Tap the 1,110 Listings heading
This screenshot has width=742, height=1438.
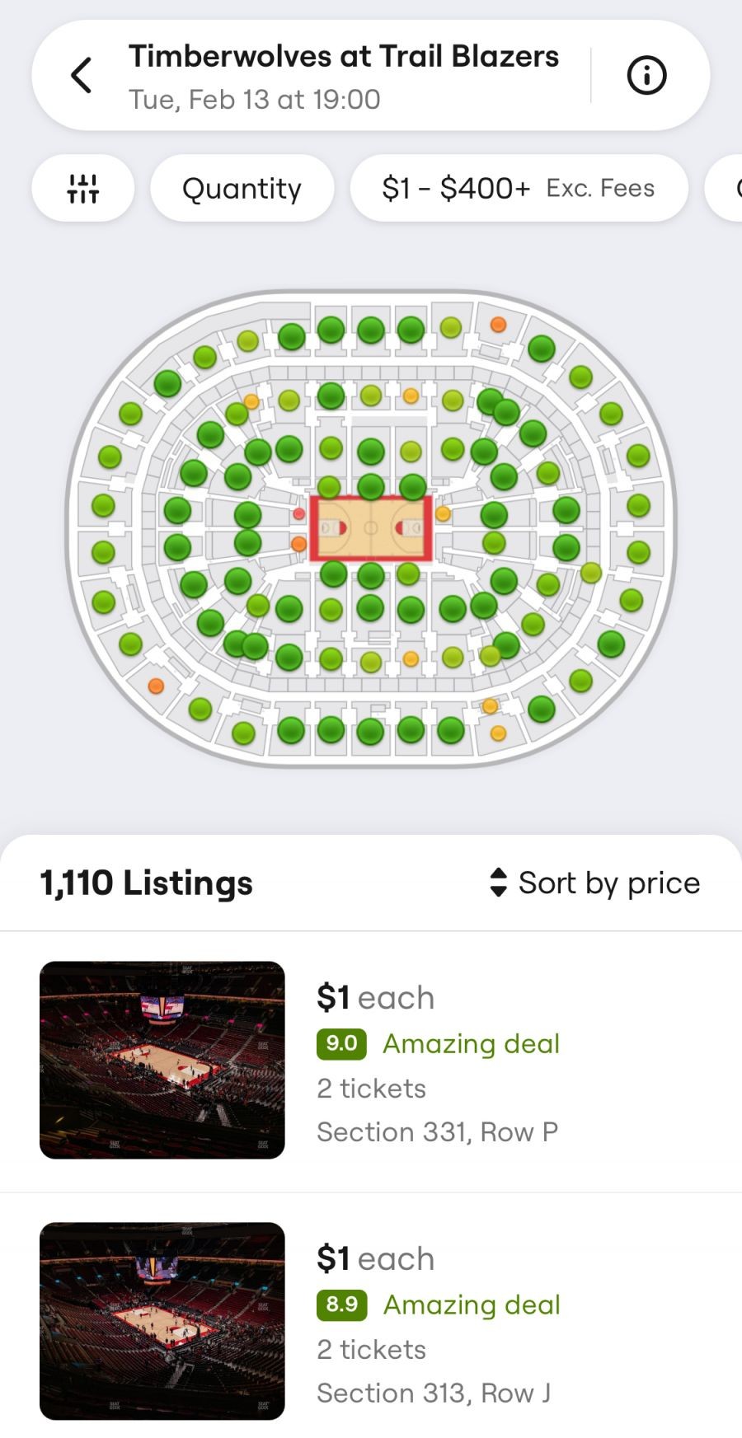tap(147, 883)
